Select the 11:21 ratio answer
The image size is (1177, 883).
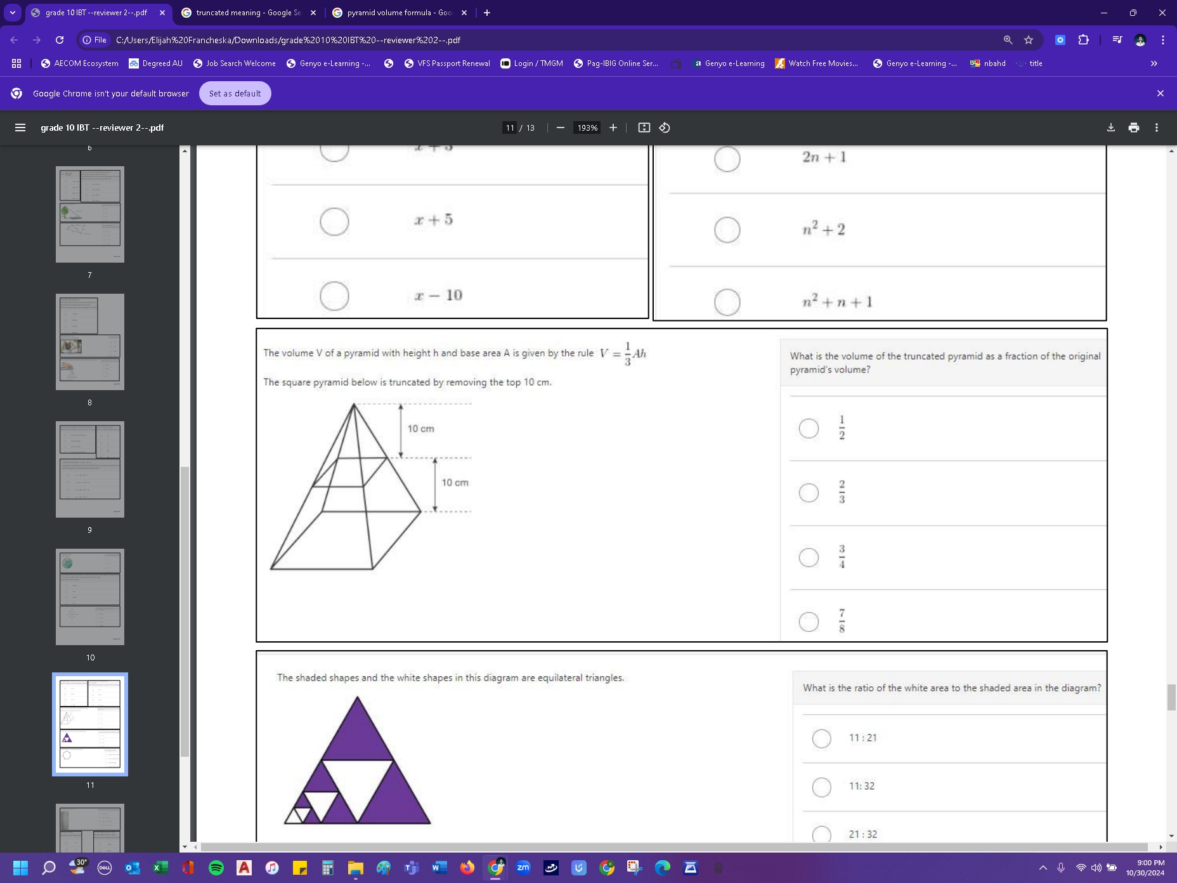(821, 738)
